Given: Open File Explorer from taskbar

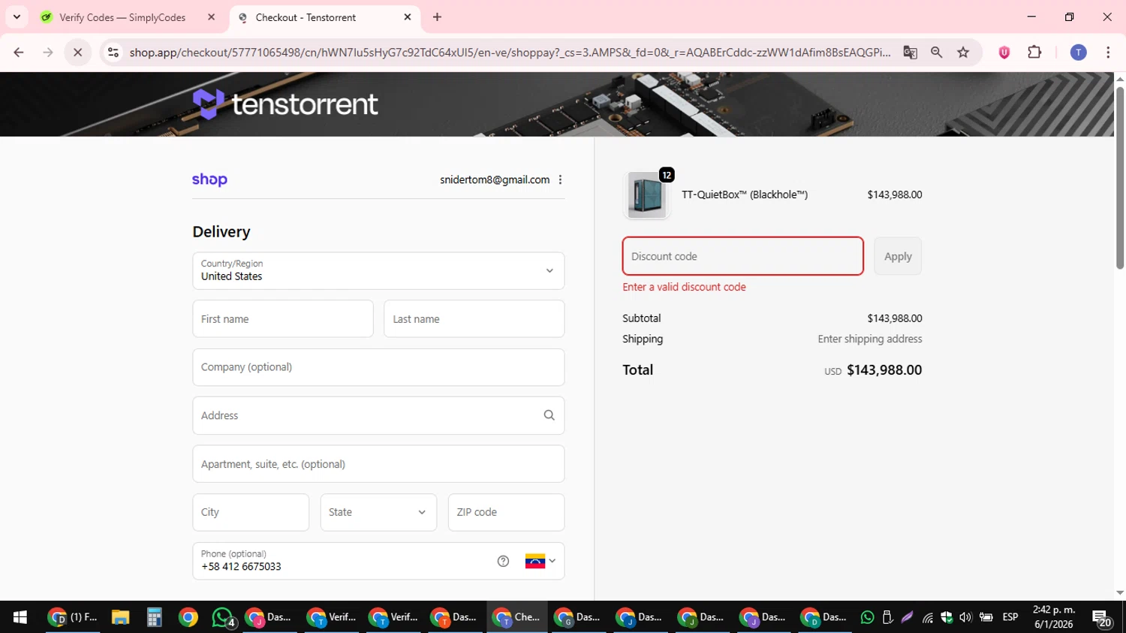Looking at the screenshot, I should coord(120,617).
